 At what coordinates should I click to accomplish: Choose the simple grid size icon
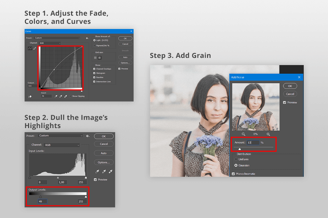pyautogui.click(x=95, y=58)
